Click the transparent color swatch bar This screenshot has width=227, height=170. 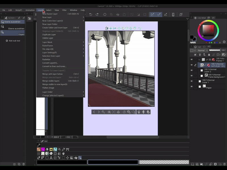(x=164, y=162)
